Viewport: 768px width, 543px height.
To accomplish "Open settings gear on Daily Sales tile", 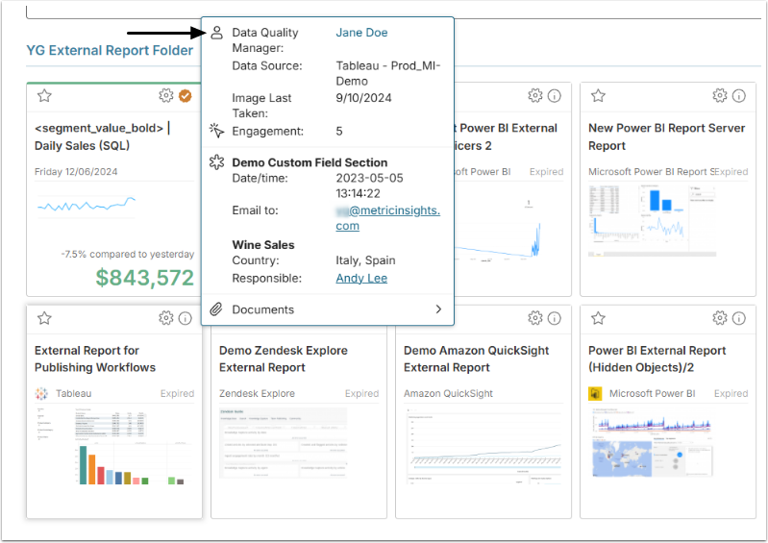I will (x=166, y=95).
